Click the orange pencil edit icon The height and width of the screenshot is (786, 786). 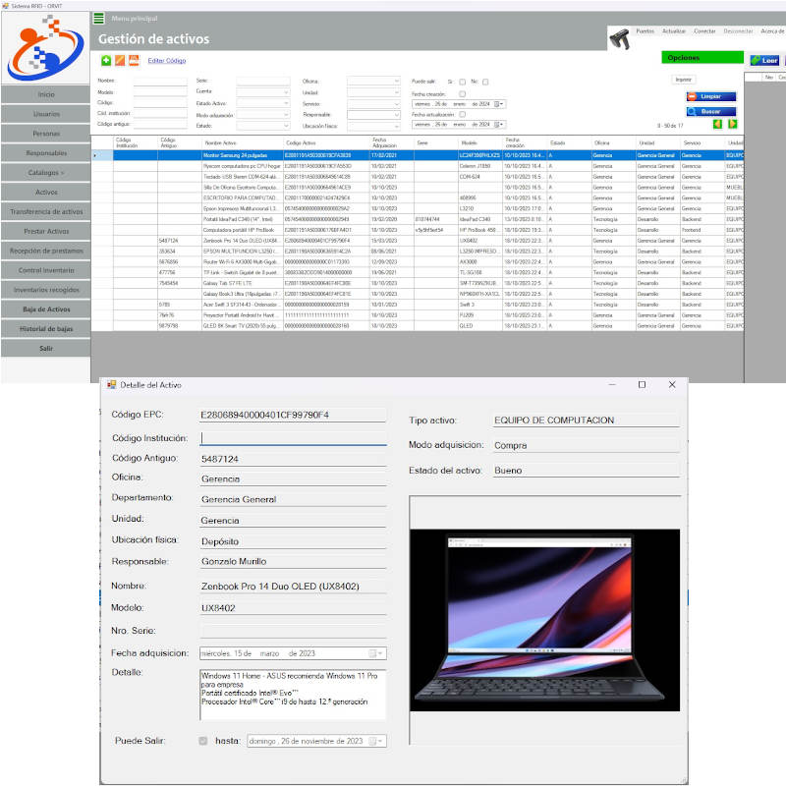point(120,61)
